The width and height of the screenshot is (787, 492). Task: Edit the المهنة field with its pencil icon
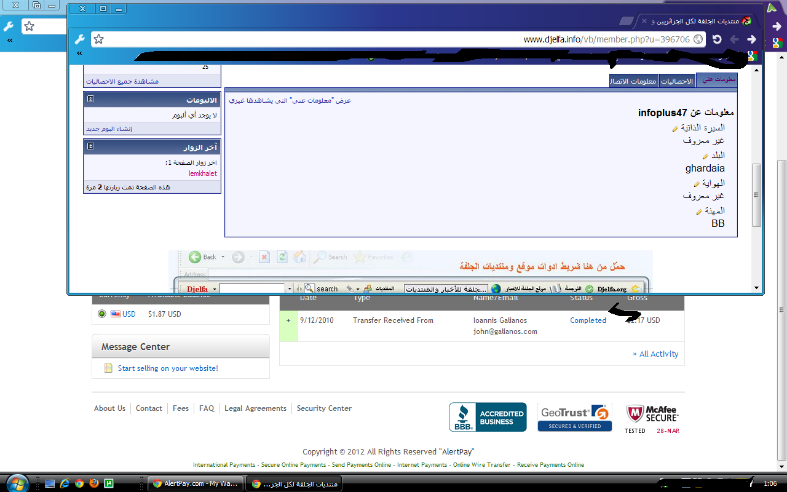coord(699,212)
